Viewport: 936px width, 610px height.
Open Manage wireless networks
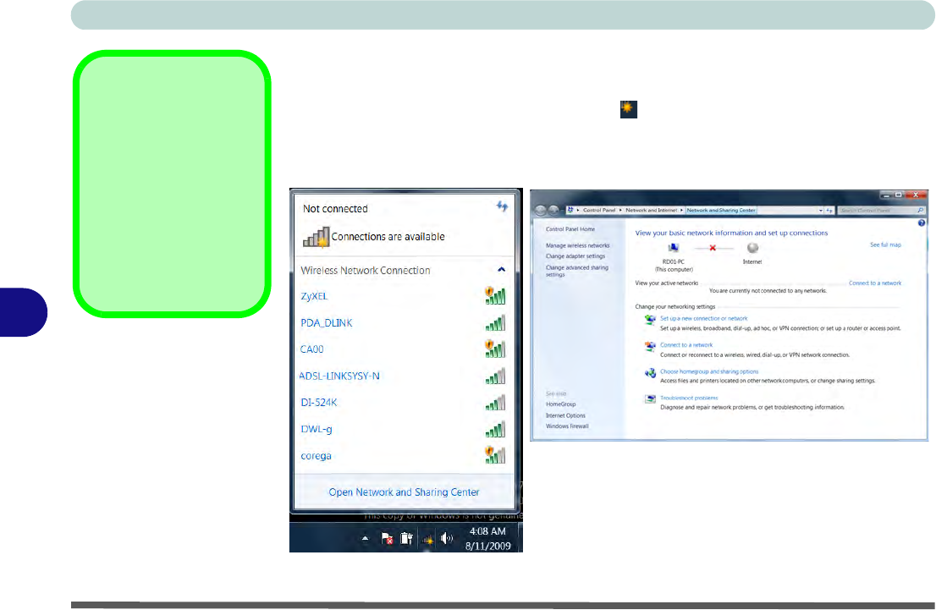coord(577,245)
